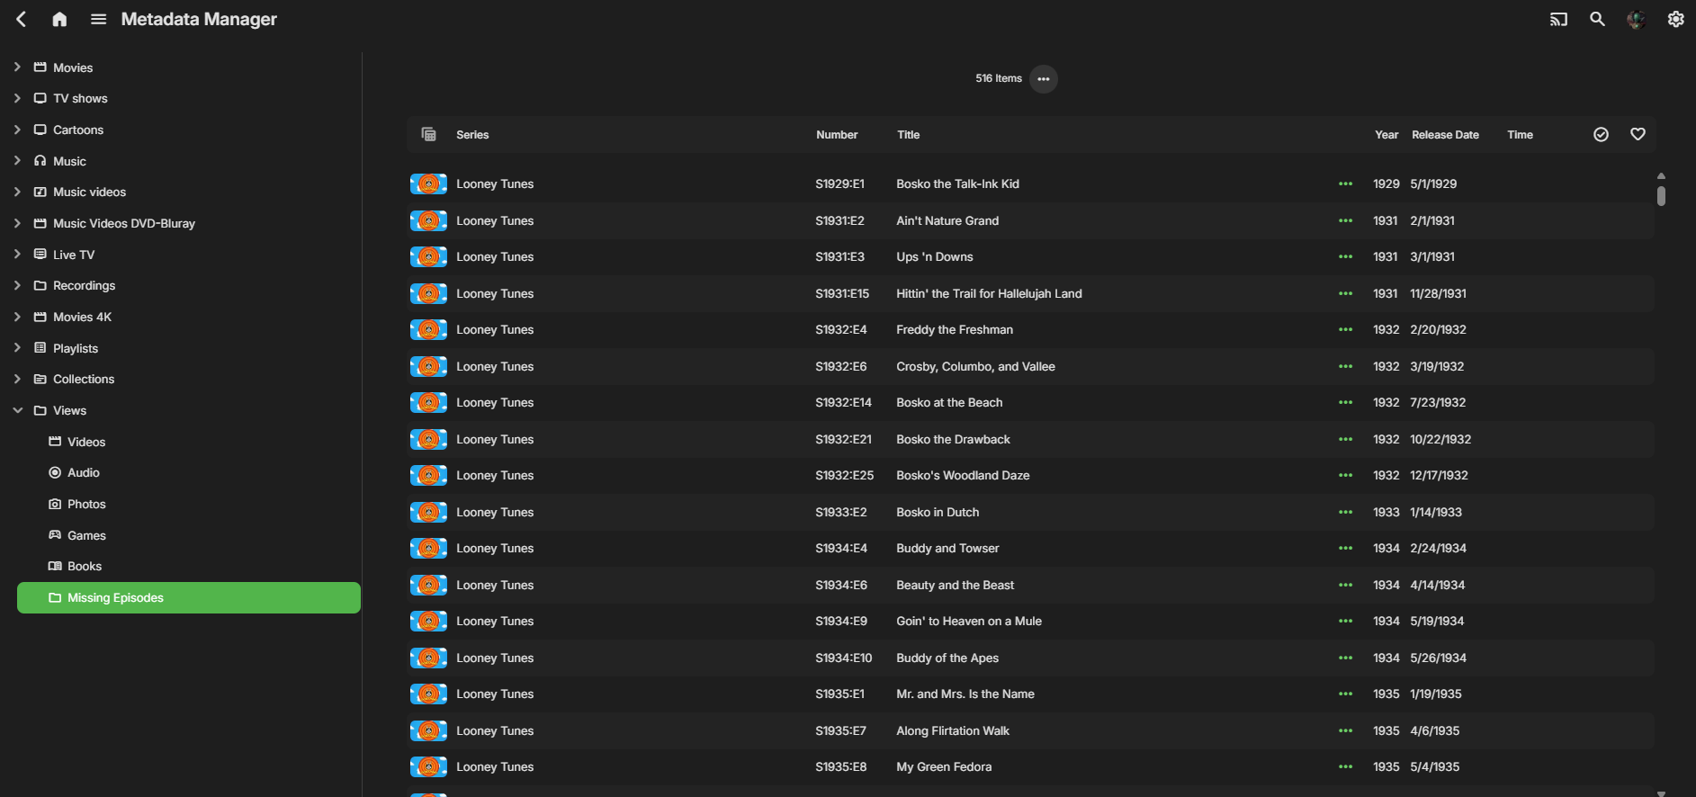This screenshot has height=797, width=1696.
Task: Open more options next to 516 Items
Action: 1043,79
